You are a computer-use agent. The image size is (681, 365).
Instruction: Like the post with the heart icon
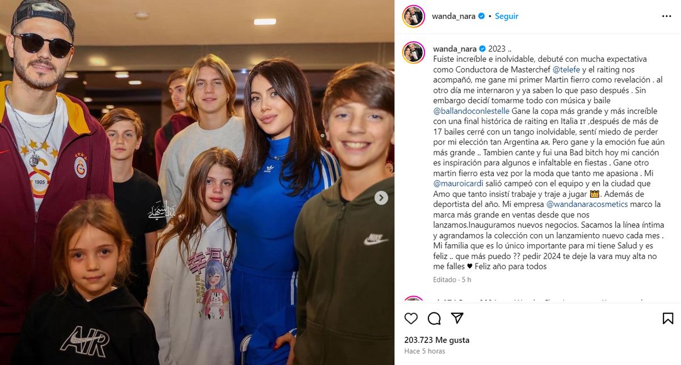[x=411, y=318]
